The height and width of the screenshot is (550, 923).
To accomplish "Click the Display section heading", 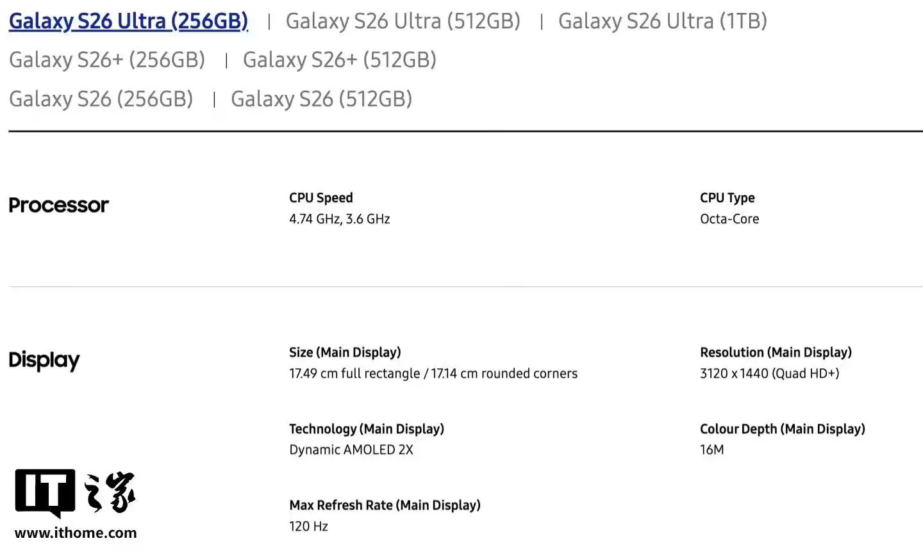I will pyautogui.click(x=44, y=360).
